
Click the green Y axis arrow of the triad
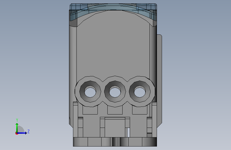coord(17,128)
